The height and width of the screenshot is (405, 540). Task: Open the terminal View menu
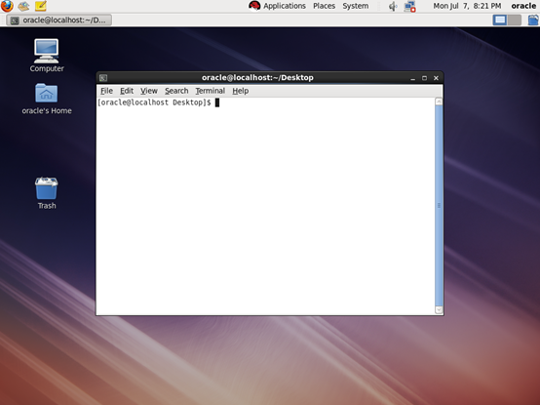[149, 91]
